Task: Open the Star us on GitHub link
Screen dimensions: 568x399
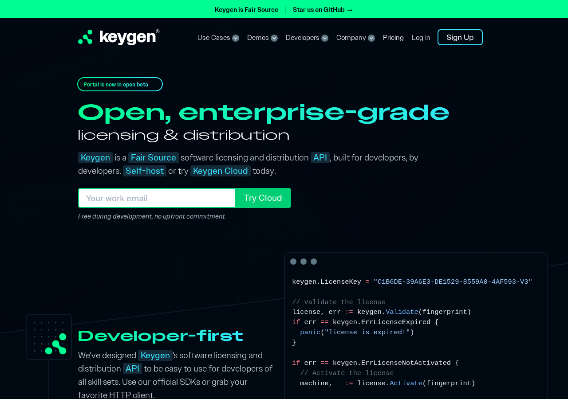Action: click(x=323, y=10)
